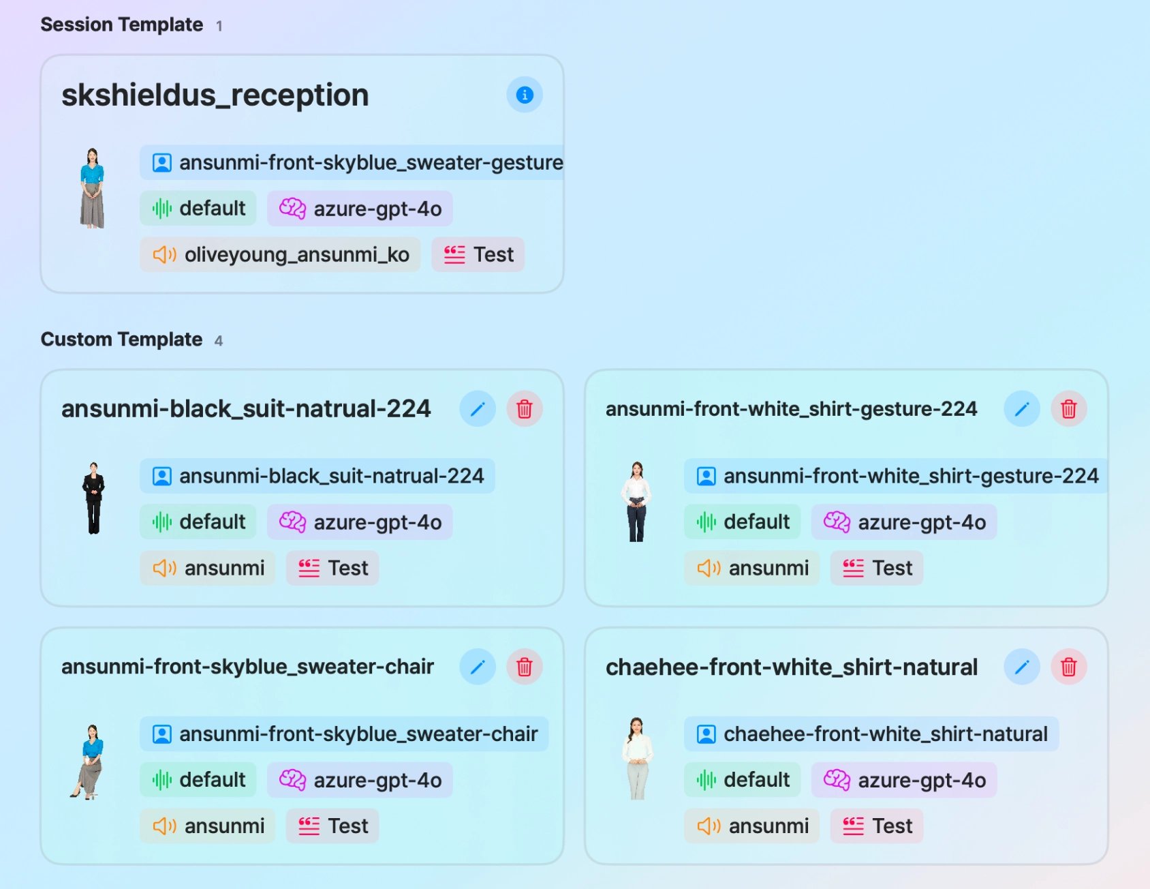Select azure-gpt-4o tag in skshieldus_reception card
1150x889 pixels.
click(x=360, y=209)
